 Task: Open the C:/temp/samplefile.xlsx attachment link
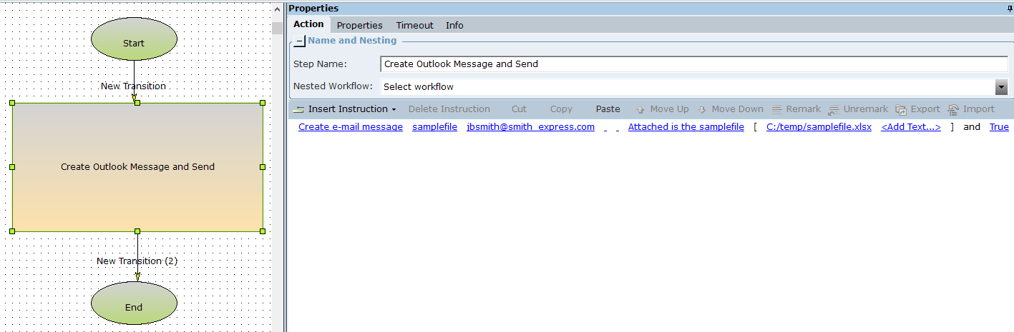pyautogui.click(x=819, y=127)
